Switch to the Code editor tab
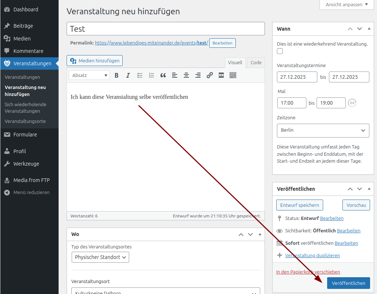Screen dimensions: 377x294 point(256,63)
